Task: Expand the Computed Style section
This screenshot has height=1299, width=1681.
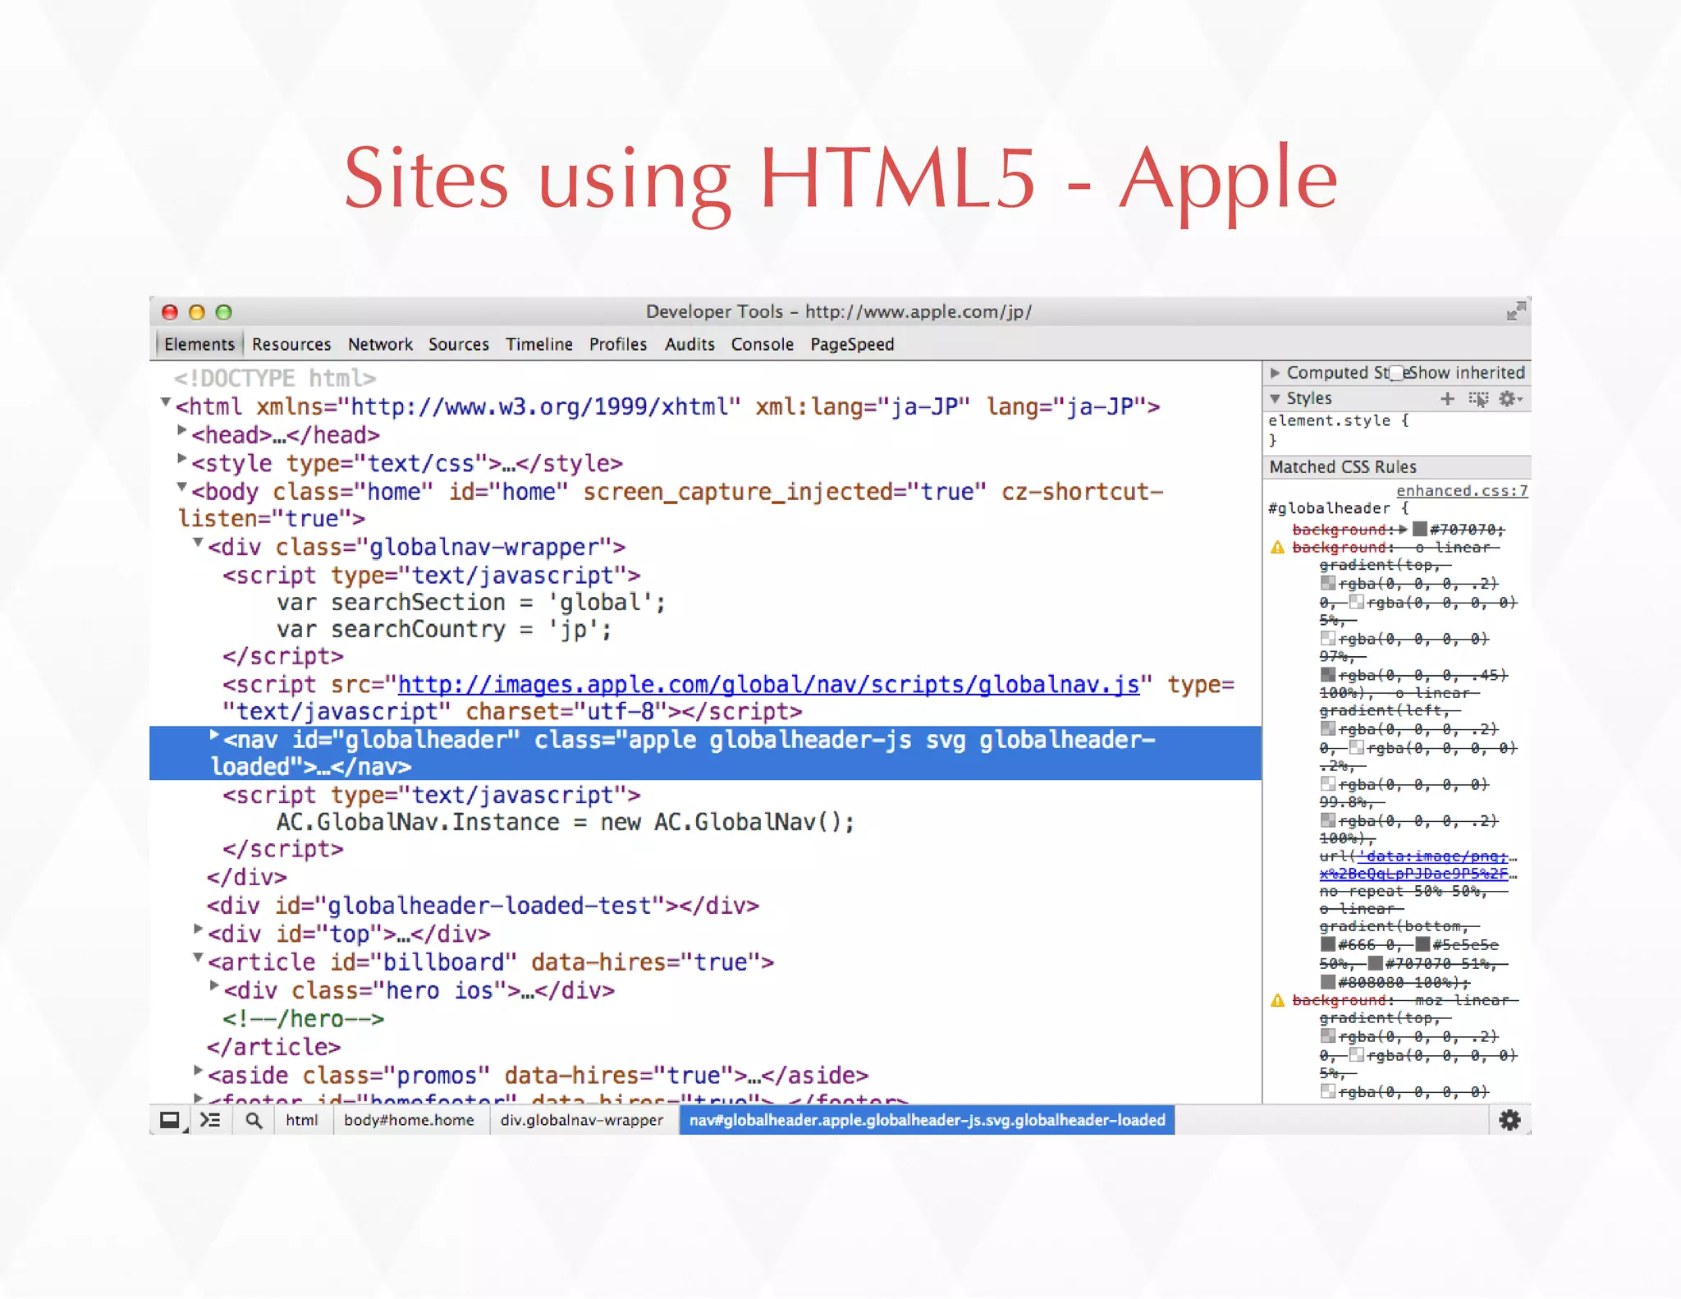Action: tap(1275, 373)
